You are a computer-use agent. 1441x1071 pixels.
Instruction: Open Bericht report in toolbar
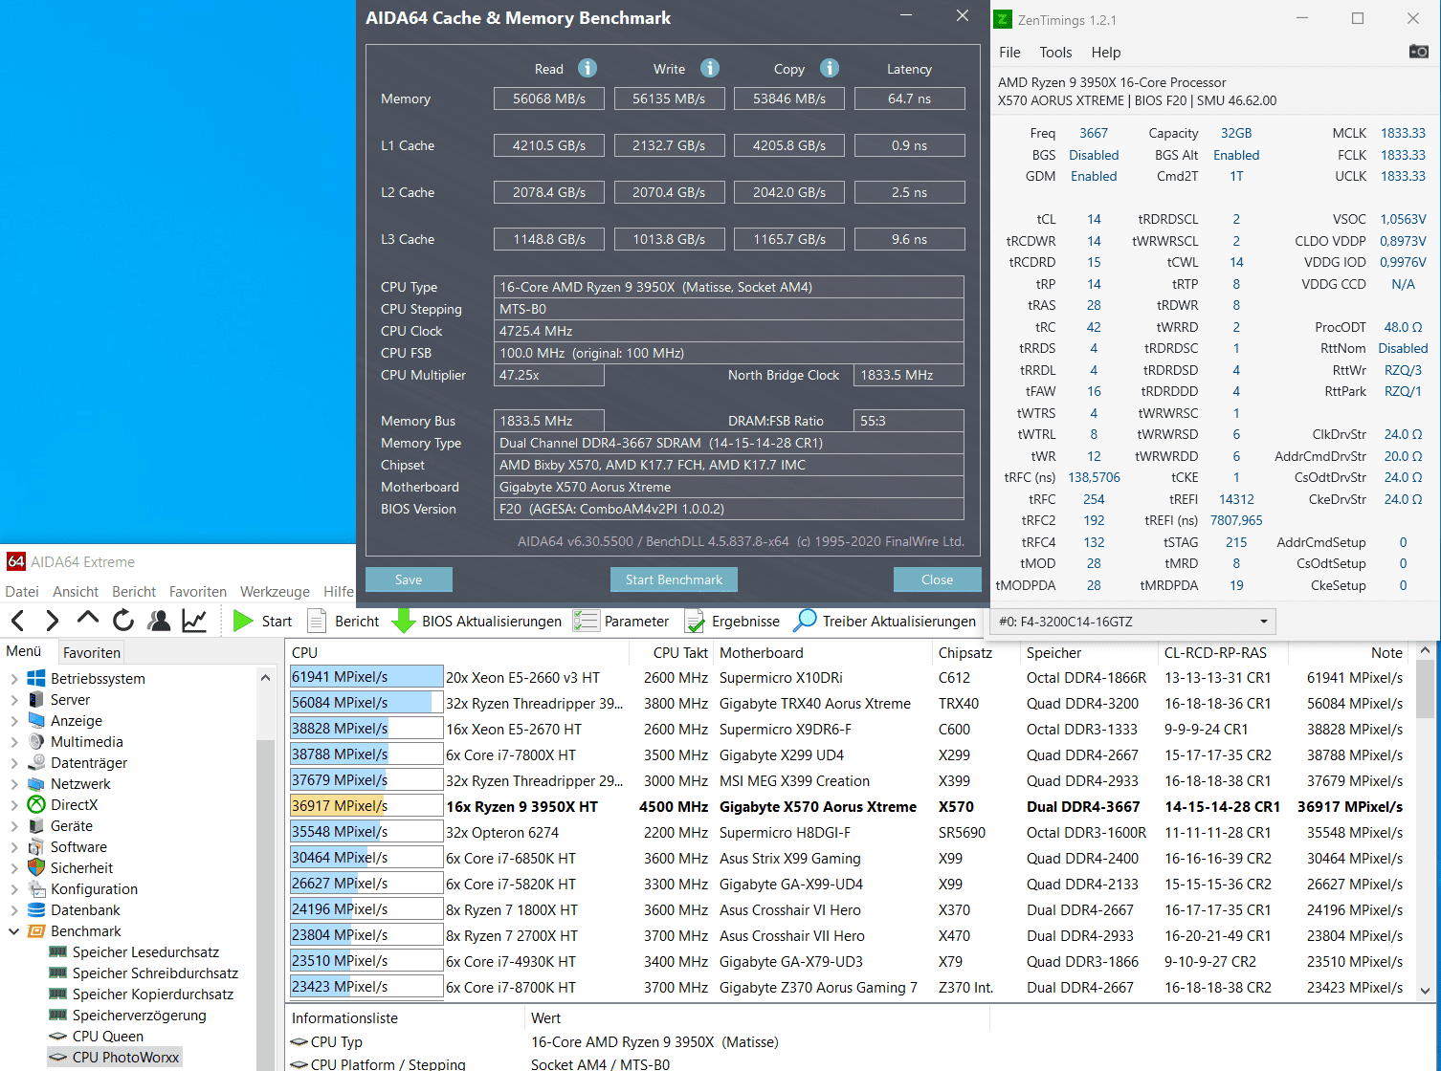344,622
